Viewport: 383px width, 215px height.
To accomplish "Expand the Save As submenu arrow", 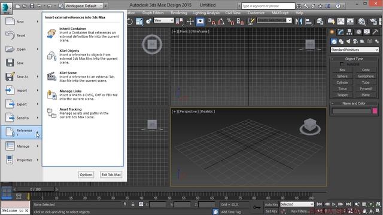I will pyautogui.click(x=38, y=76).
